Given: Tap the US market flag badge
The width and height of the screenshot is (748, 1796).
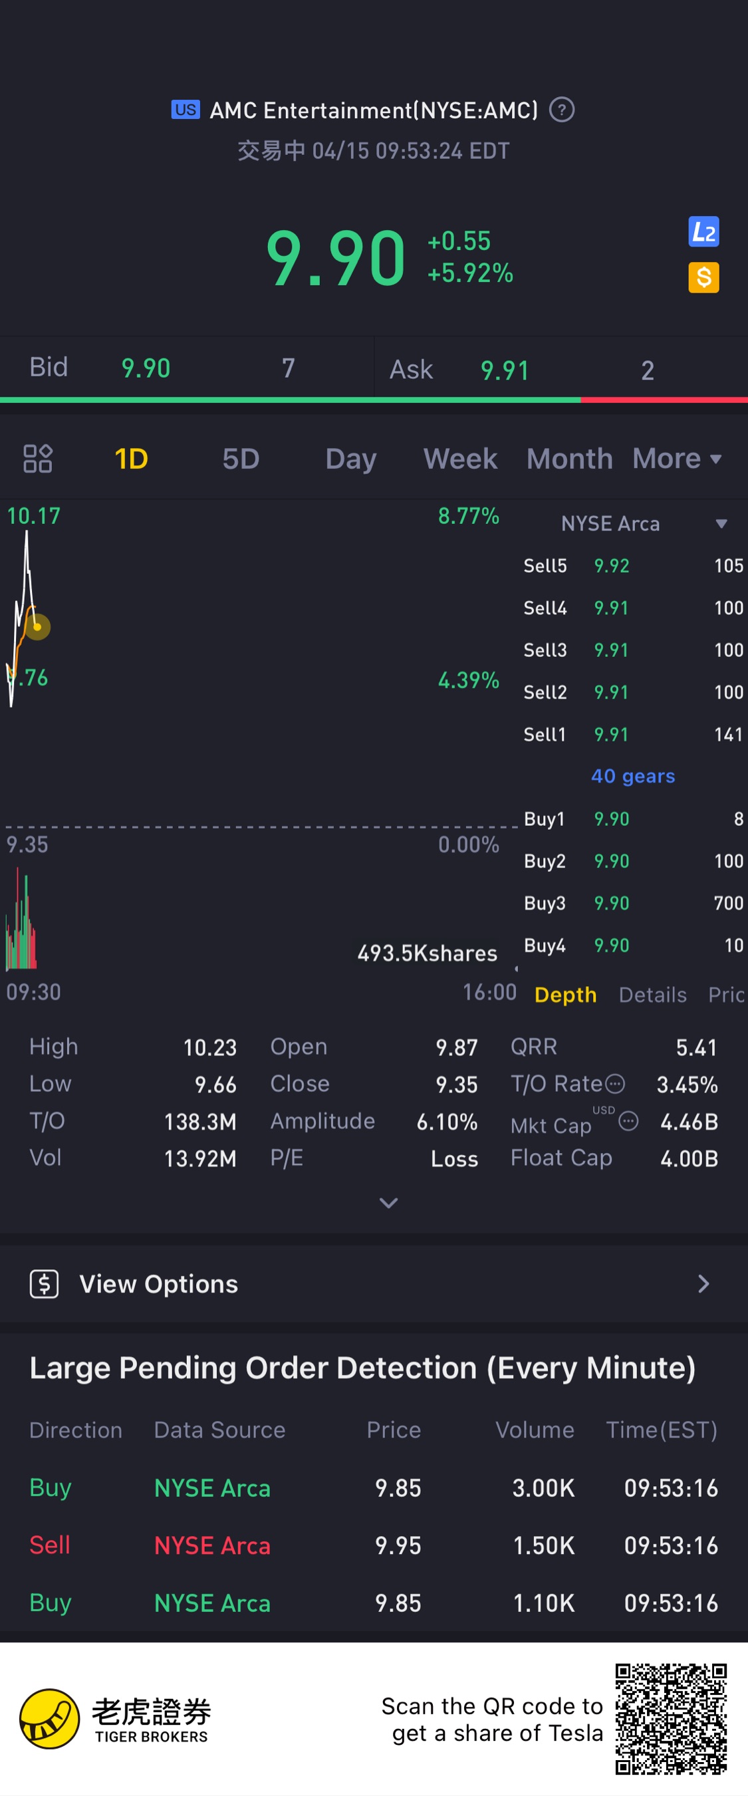Looking at the screenshot, I should 186,110.
